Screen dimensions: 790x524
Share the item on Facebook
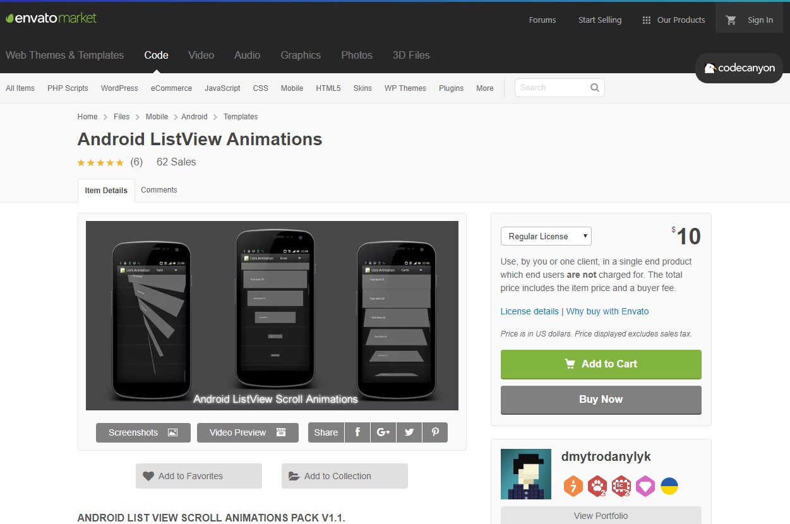(x=357, y=432)
